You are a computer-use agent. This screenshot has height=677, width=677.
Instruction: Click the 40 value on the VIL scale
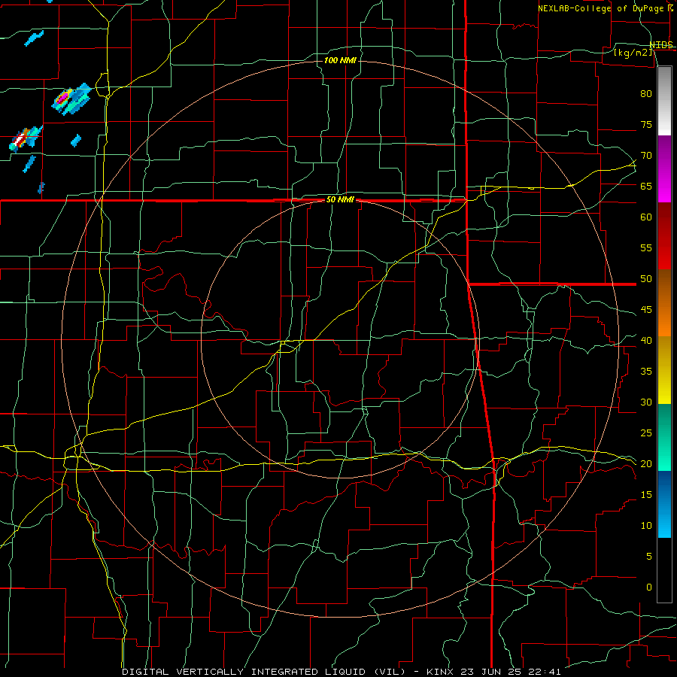[x=646, y=340]
